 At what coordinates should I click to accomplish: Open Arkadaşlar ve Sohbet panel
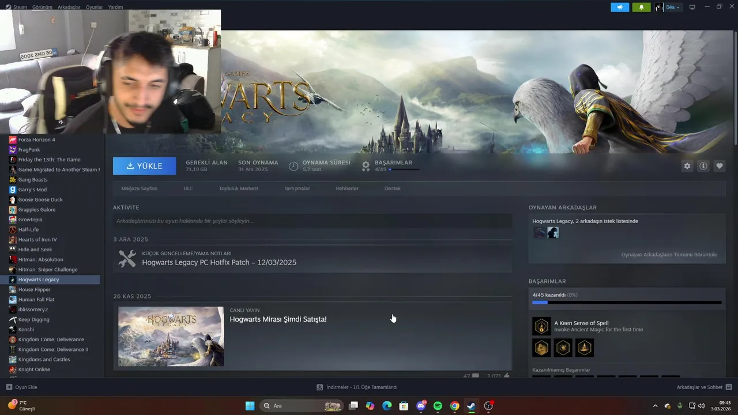[x=704, y=387]
